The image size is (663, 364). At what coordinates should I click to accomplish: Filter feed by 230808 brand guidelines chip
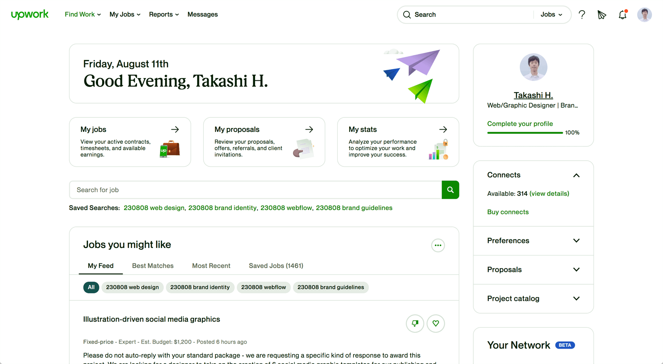[x=331, y=287]
